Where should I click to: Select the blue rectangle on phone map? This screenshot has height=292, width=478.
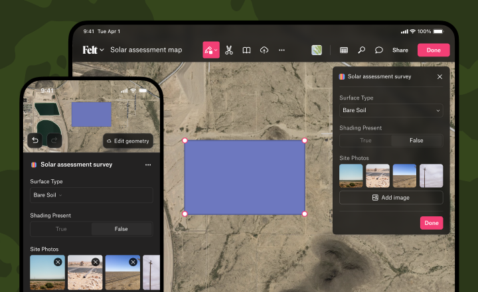click(x=92, y=114)
